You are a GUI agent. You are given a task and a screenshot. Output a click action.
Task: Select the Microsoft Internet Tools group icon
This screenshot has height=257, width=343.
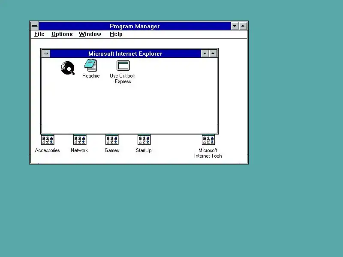[x=208, y=140]
